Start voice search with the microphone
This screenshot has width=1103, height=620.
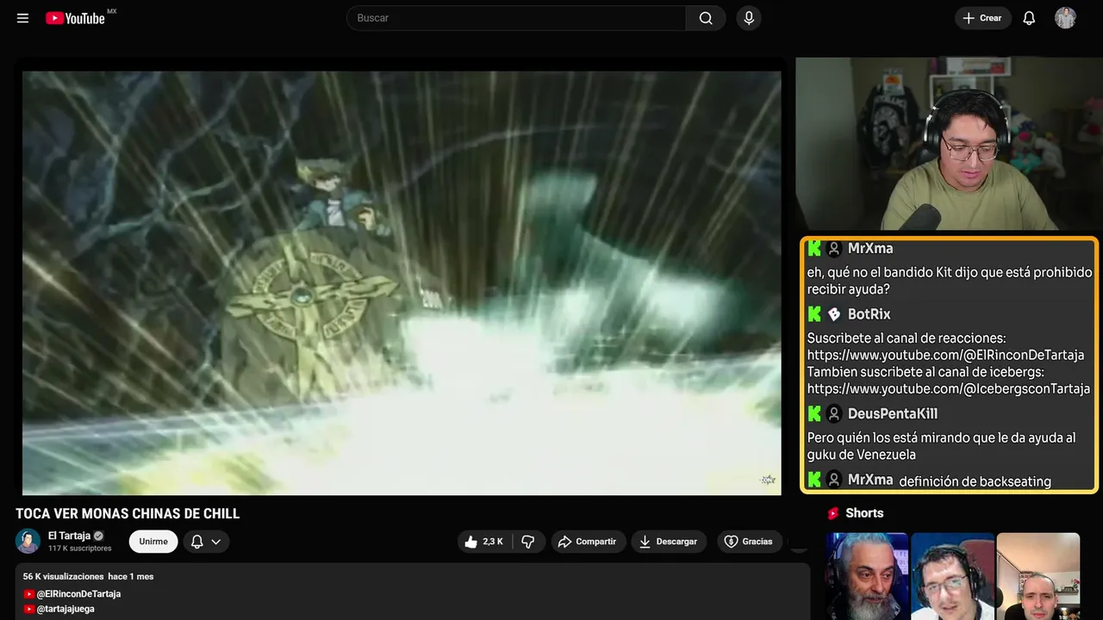[x=748, y=18]
